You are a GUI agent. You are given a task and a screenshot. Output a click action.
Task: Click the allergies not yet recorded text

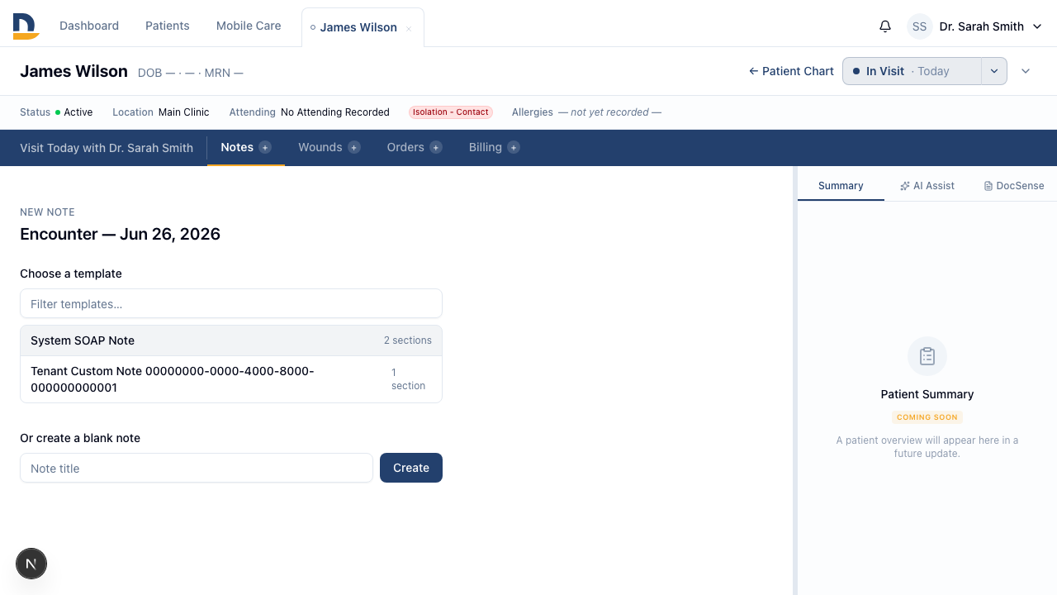(609, 112)
